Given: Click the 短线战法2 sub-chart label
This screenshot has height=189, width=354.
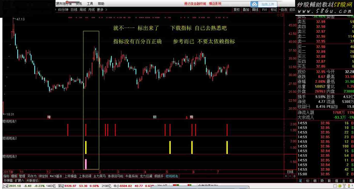Looking at the screenshot, I should point(10,138).
